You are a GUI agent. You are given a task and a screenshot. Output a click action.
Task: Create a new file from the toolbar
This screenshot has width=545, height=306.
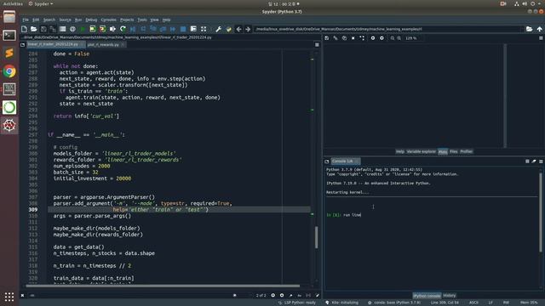pos(24,29)
